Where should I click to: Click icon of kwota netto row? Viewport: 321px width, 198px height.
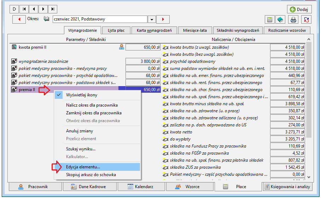point(165,132)
